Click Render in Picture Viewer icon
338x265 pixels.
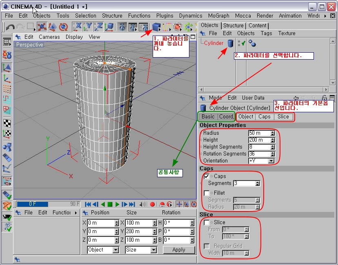(x=133, y=27)
